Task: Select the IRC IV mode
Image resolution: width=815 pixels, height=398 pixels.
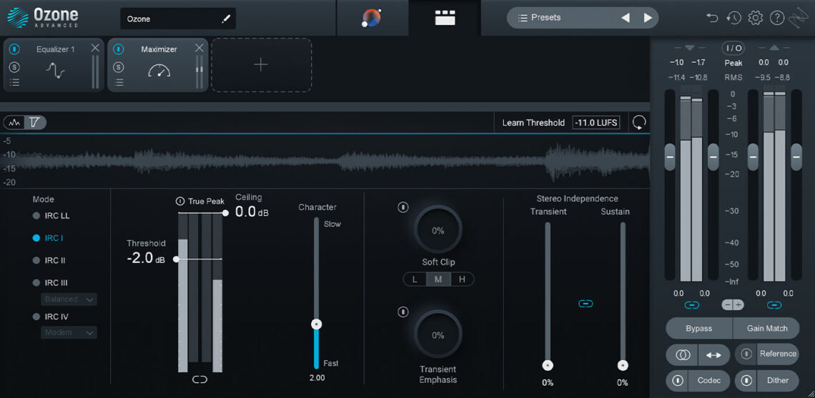Action: pos(49,317)
